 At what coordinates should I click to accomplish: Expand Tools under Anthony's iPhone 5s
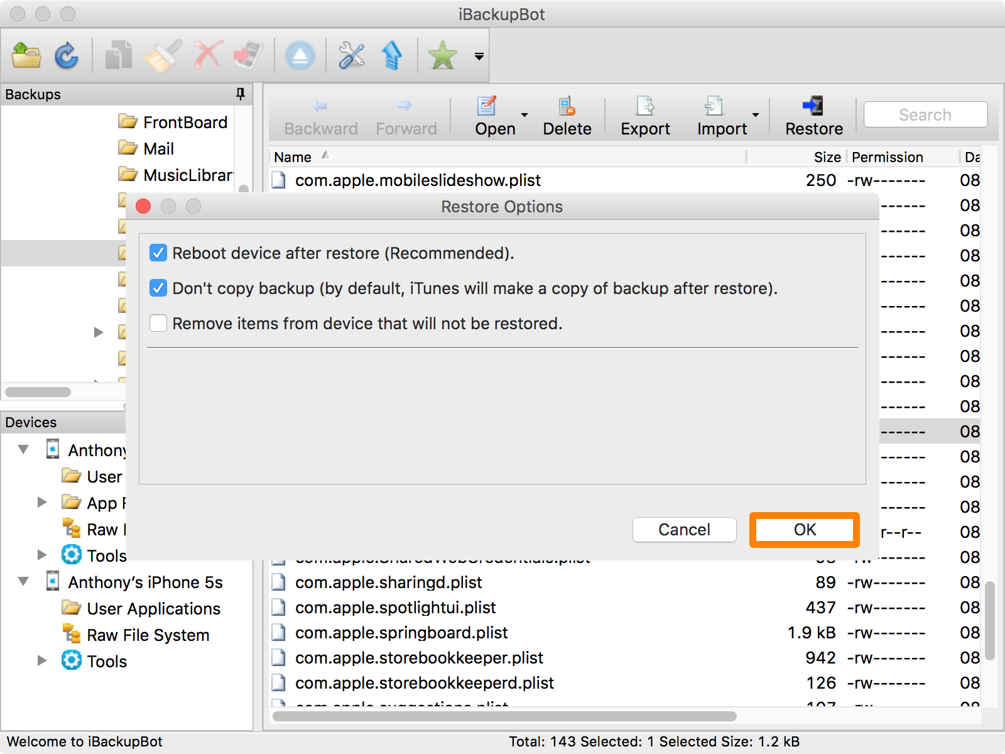point(41,660)
